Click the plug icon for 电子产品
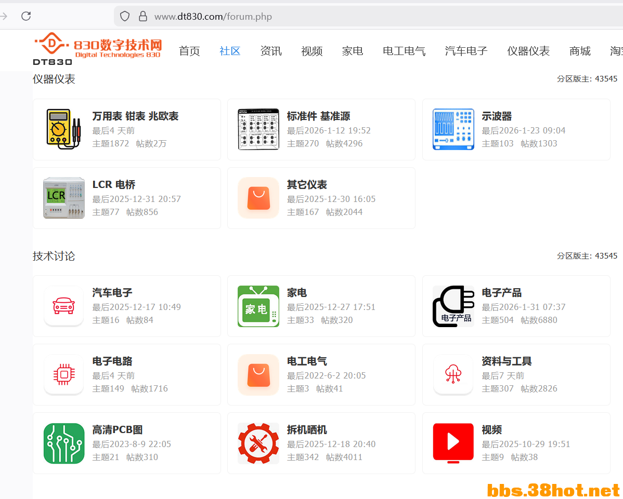The image size is (623, 499). tap(453, 306)
